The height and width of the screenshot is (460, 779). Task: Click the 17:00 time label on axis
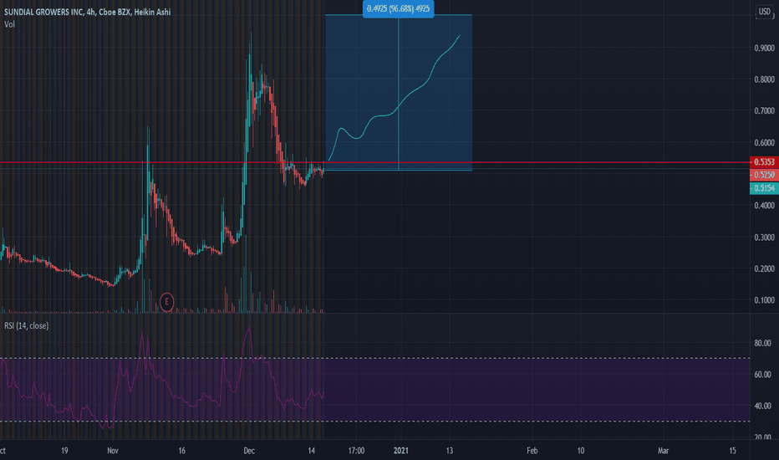coord(356,451)
